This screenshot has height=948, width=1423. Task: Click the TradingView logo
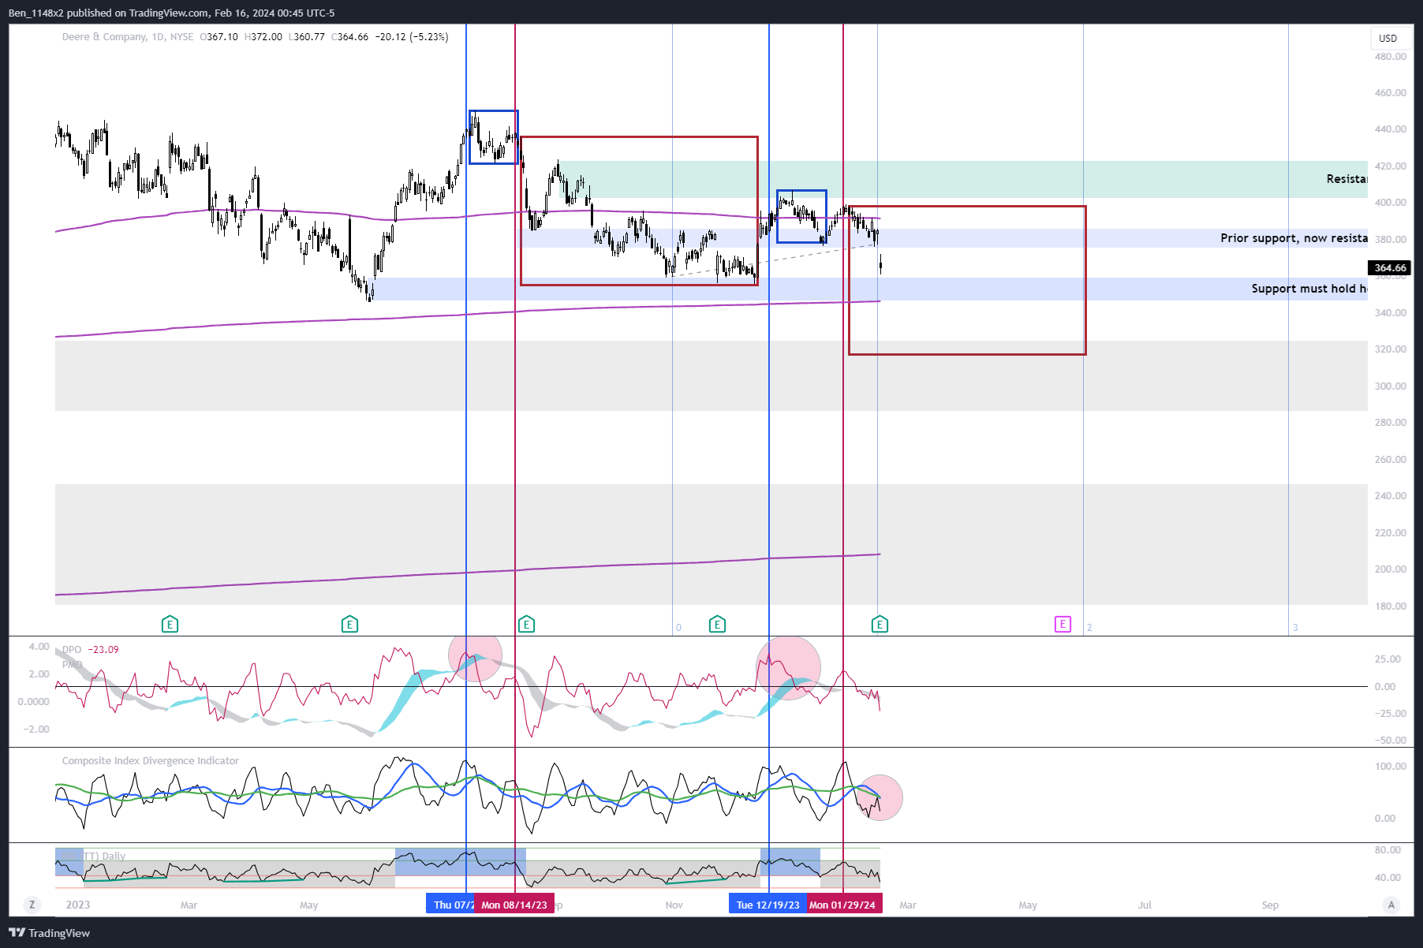click(x=49, y=933)
